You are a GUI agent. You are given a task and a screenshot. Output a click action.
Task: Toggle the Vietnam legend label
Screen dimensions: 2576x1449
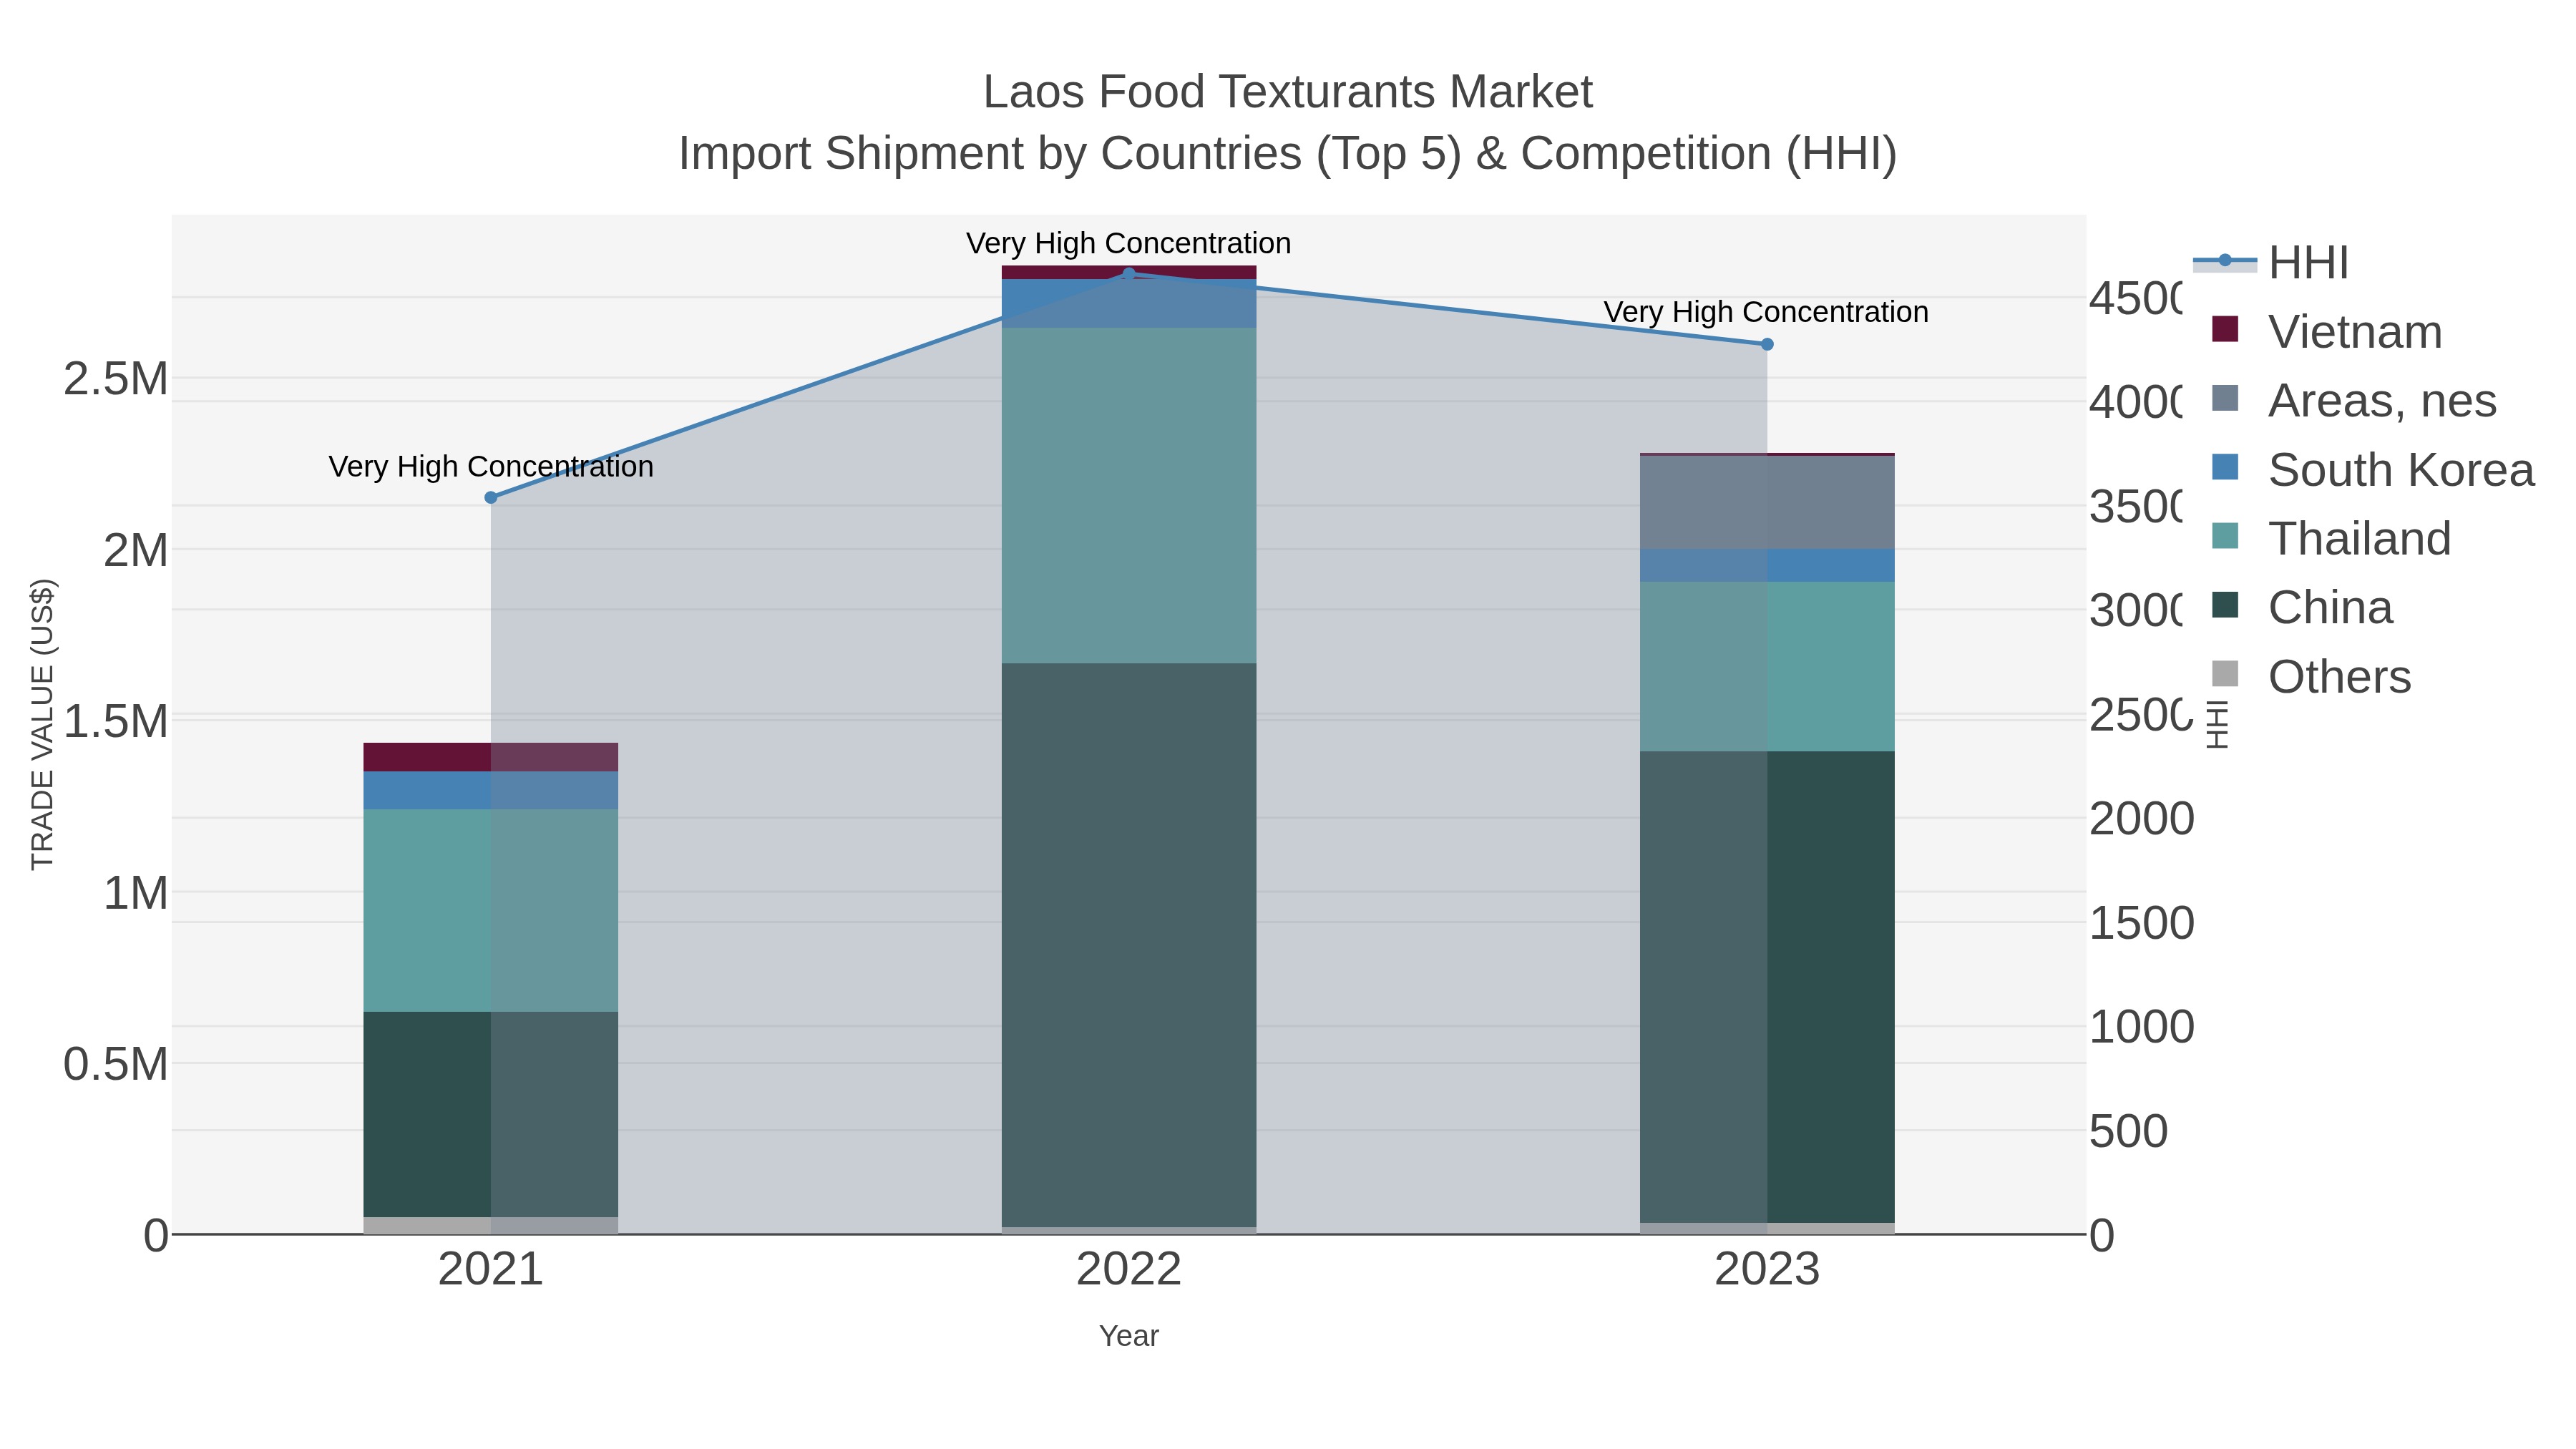[x=2355, y=332]
